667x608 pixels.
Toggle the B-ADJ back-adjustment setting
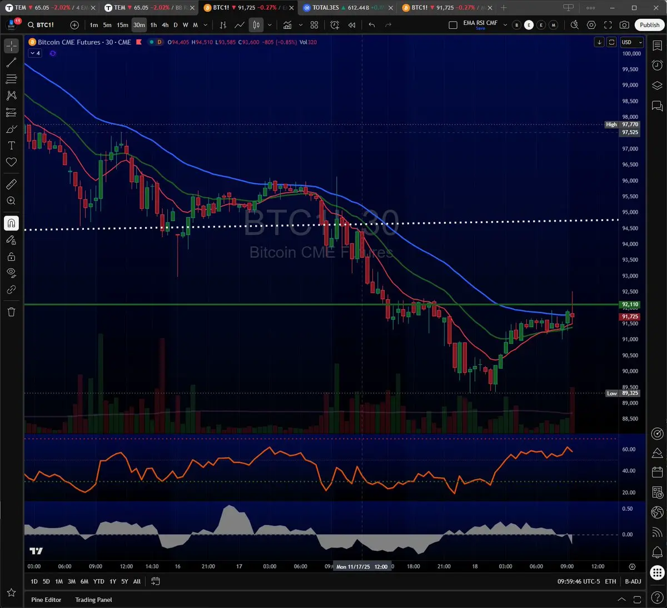pos(633,581)
